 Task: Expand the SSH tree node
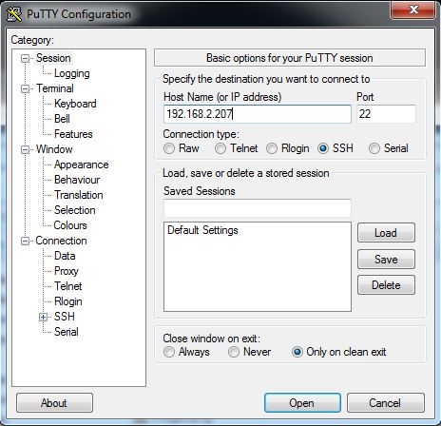tap(43, 317)
